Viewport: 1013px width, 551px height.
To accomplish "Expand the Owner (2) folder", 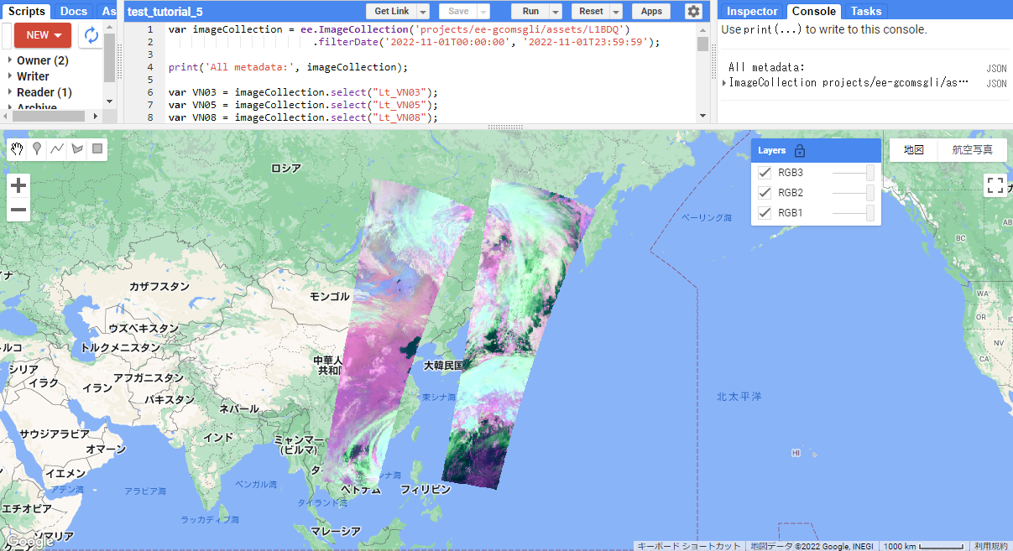I will [x=10, y=60].
